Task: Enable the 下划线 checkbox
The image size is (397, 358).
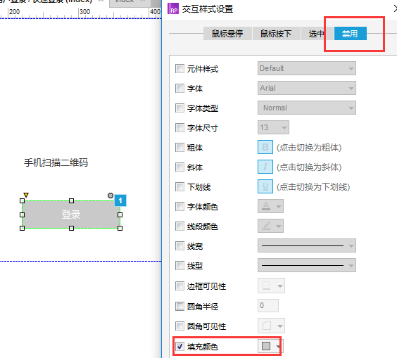Action: (x=179, y=186)
